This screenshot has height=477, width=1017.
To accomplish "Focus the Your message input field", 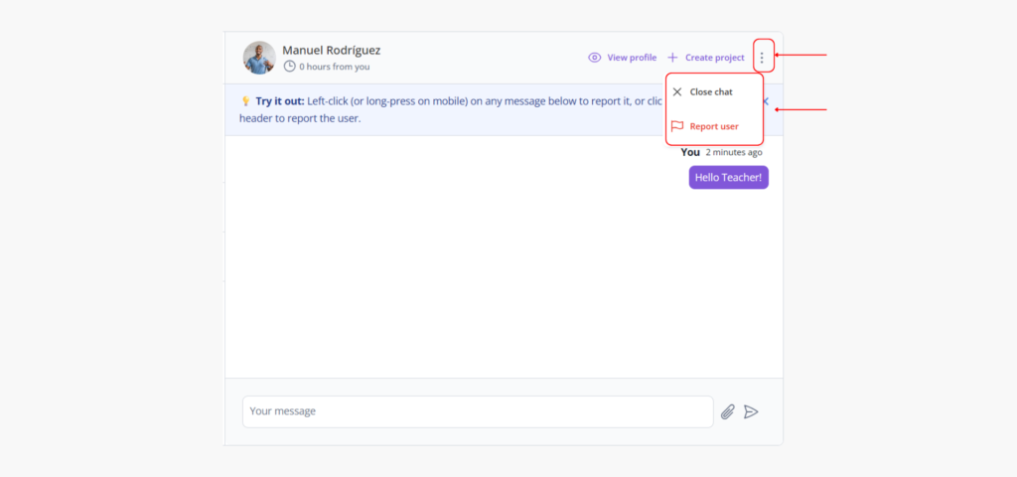I will 477,411.
